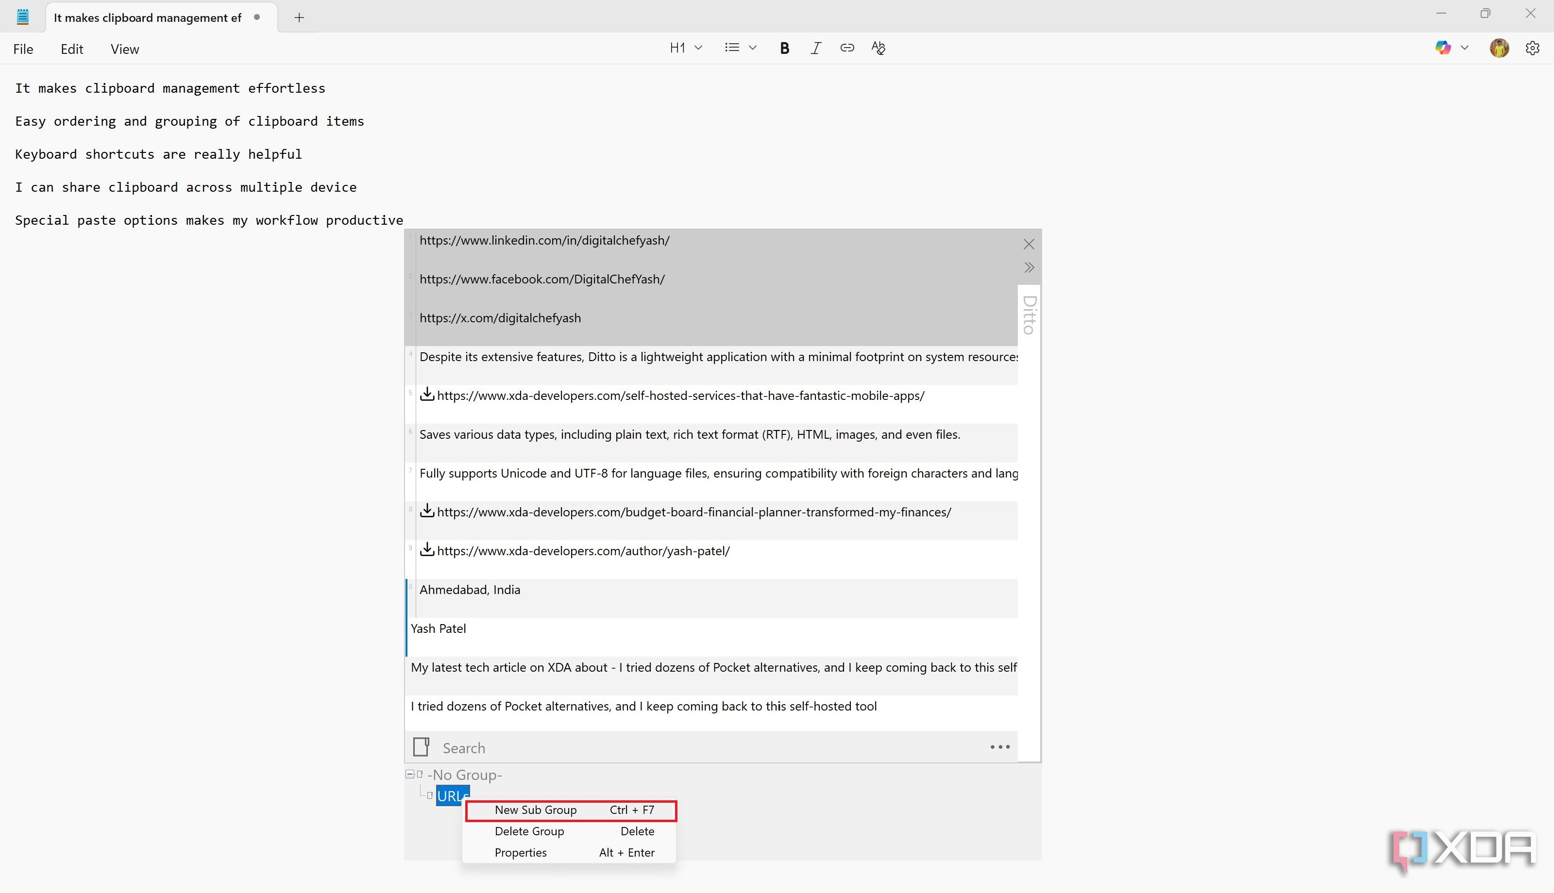Click the Ditto group icon beside Search
Image resolution: width=1554 pixels, height=893 pixels.
(x=421, y=747)
